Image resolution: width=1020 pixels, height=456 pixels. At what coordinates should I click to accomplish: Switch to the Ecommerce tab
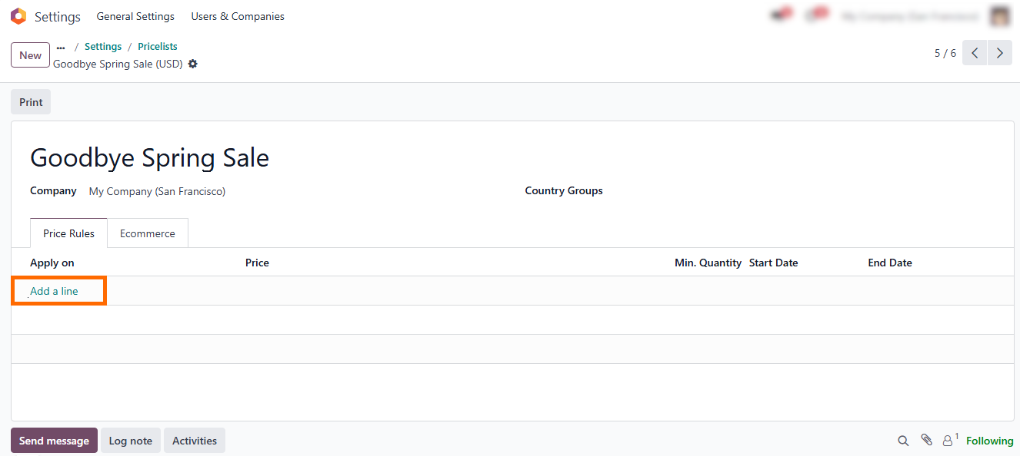pos(148,233)
